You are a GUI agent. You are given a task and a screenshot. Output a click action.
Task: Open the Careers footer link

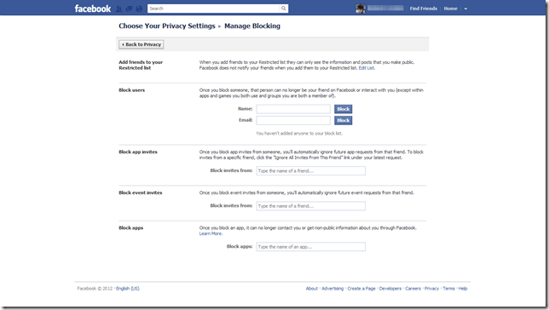pos(413,289)
